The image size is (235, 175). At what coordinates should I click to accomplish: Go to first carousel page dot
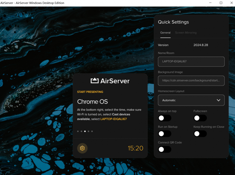(x=78, y=131)
